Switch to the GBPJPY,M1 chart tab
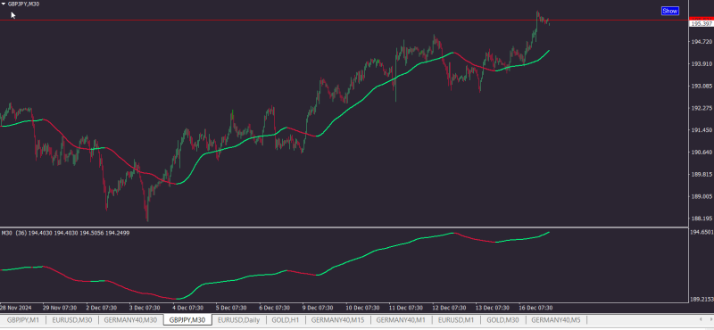Viewport: 714px width, 330px height. [x=23, y=320]
